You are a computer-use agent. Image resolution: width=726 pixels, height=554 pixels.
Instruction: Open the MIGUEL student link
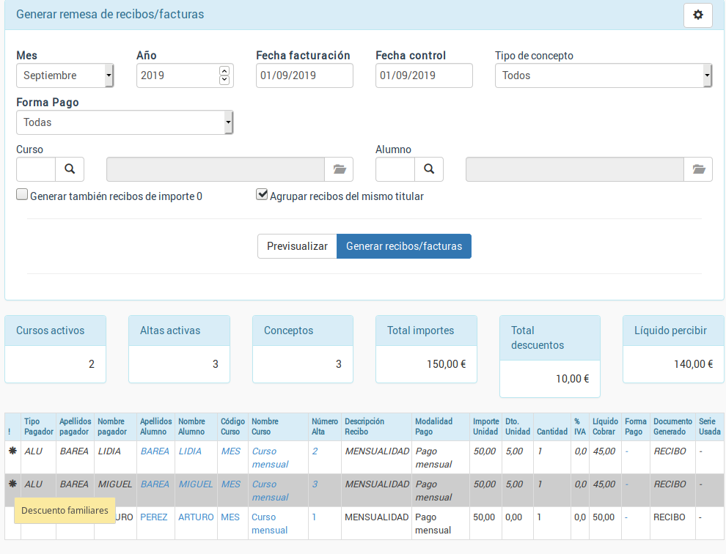[196, 484]
